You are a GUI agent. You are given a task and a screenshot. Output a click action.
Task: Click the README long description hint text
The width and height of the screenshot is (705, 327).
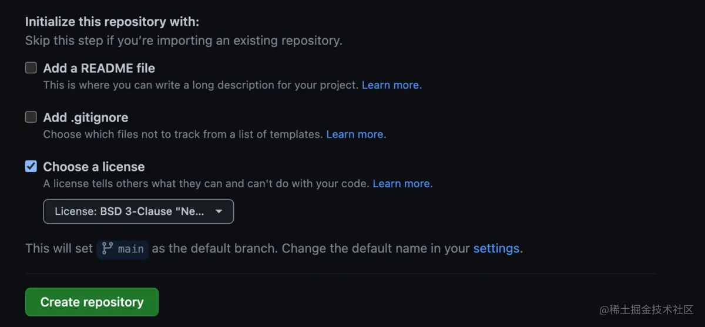tap(200, 85)
